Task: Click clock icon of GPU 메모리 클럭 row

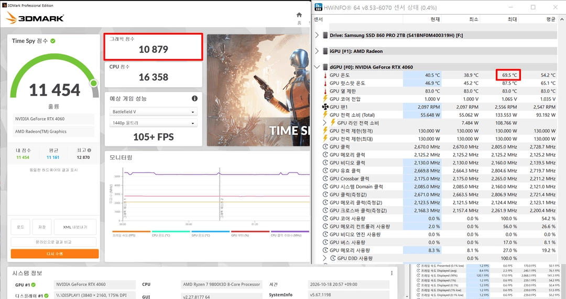Action: pos(325,155)
